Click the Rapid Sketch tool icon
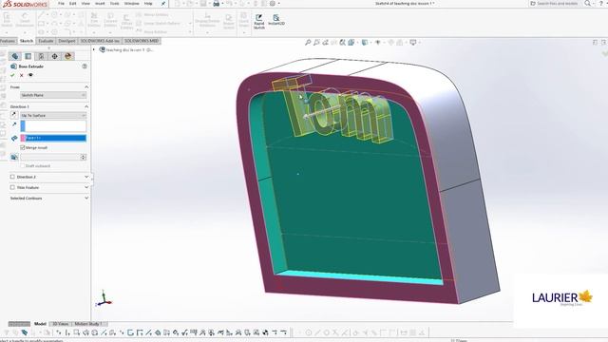This screenshot has width=608, height=342. tap(259, 18)
